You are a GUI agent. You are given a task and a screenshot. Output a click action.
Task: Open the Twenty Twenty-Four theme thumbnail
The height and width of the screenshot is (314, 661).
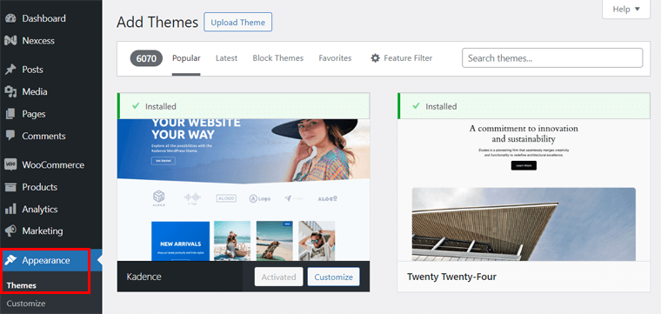[524, 190]
